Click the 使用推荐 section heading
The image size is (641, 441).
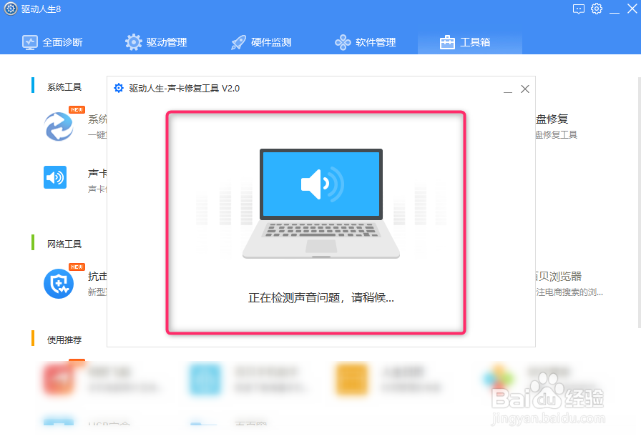(x=64, y=340)
